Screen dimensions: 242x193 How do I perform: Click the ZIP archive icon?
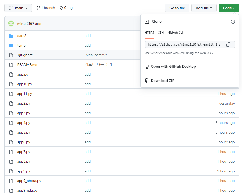[147, 81]
